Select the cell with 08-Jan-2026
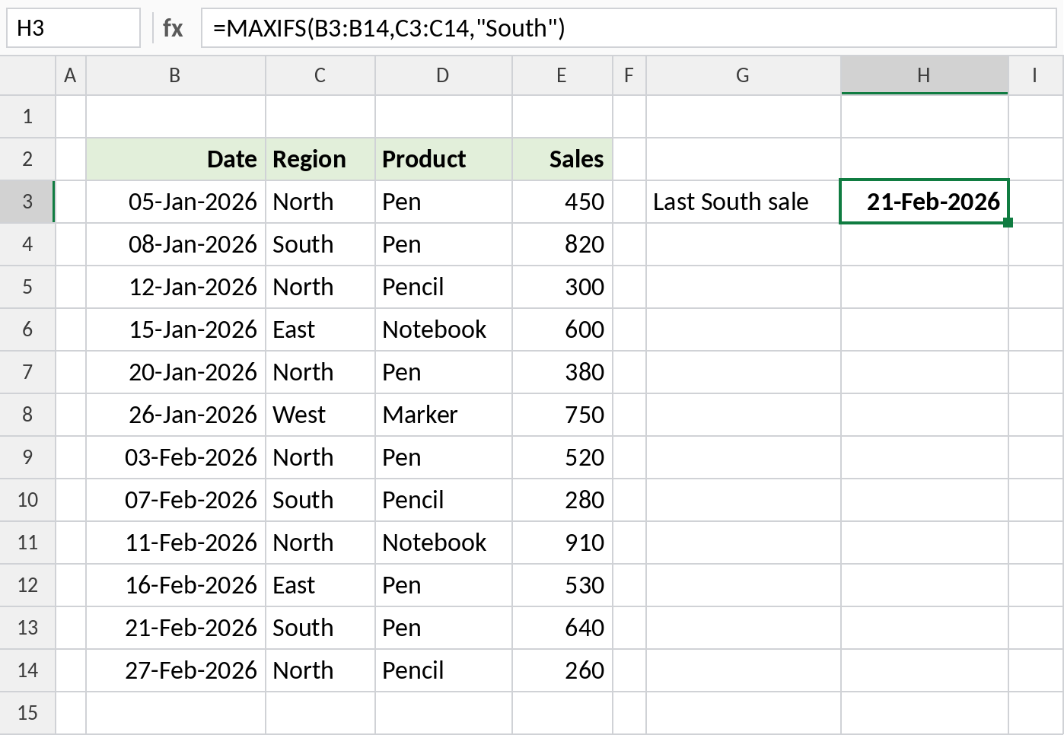The width and height of the screenshot is (1064, 735). point(176,244)
